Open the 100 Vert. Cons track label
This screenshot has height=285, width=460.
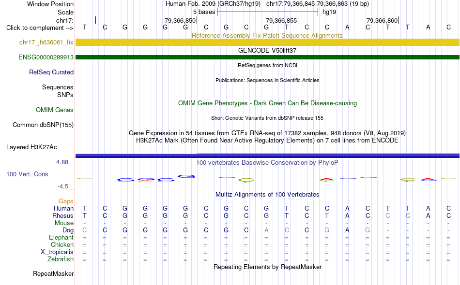click(27, 174)
